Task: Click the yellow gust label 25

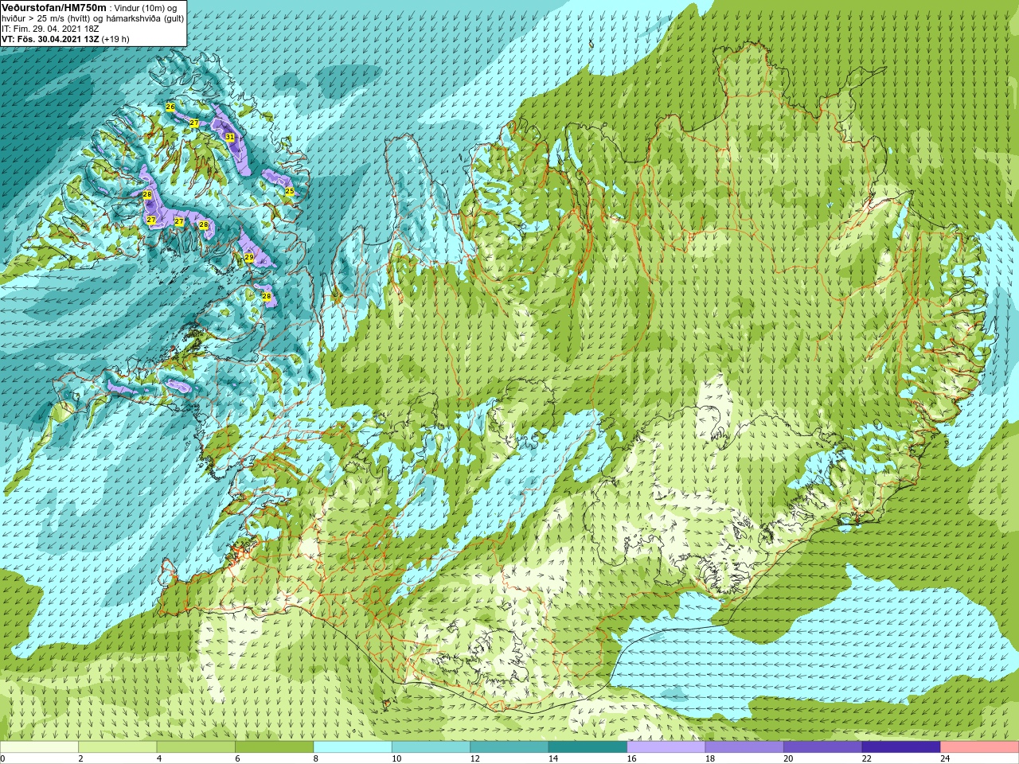Action: click(290, 191)
